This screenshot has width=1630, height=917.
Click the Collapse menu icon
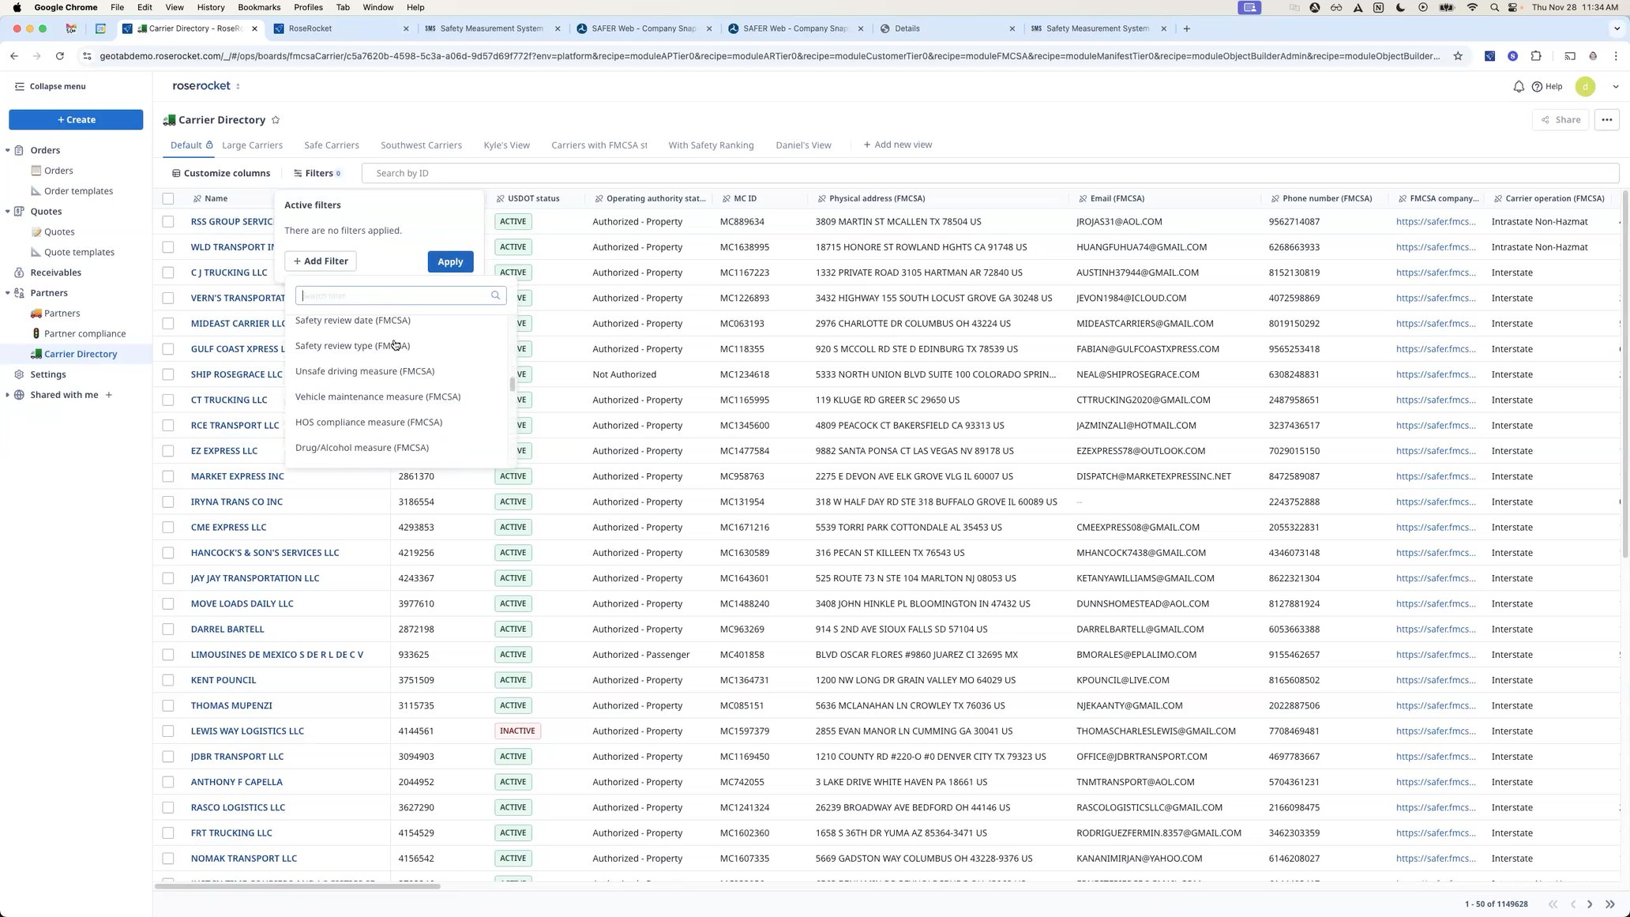click(19, 87)
